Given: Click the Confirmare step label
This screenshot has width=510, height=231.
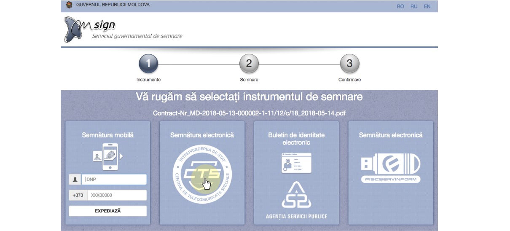Looking at the screenshot, I should 349,79.
